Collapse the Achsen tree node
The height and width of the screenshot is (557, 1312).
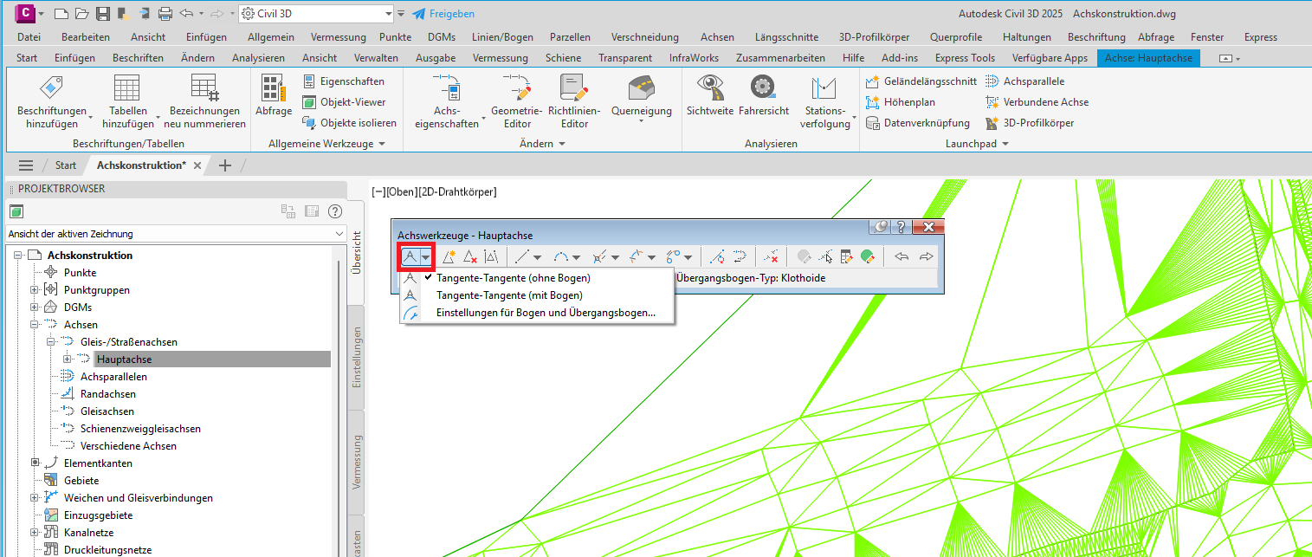(x=35, y=325)
